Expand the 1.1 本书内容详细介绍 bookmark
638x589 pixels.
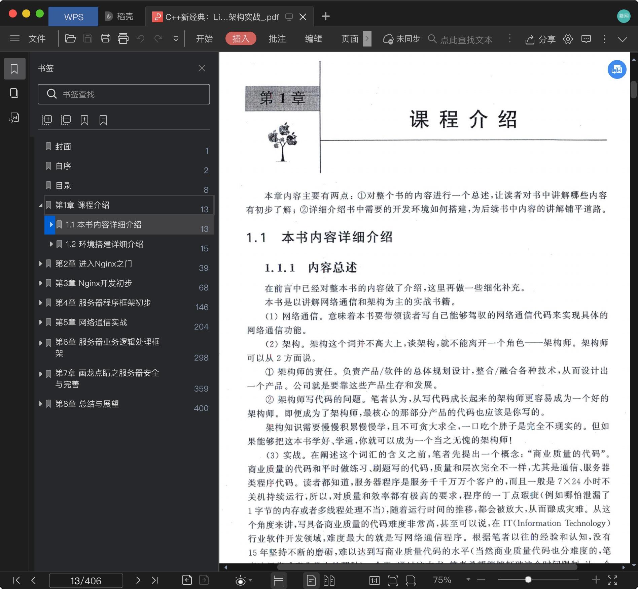point(51,225)
